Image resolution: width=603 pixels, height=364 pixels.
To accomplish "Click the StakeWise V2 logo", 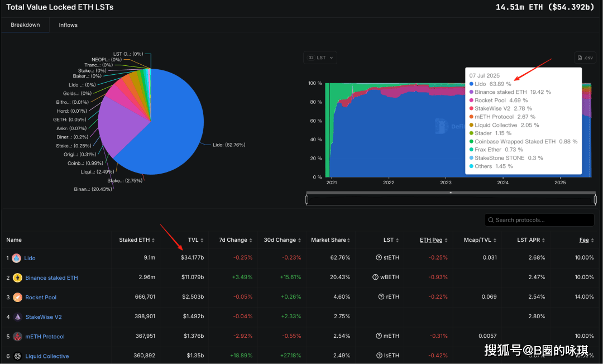I will click(x=17, y=317).
